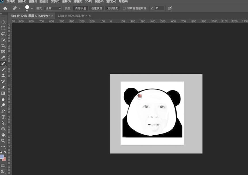
Task: Open the 滤镜(T) menu
Action: point(78,1)
